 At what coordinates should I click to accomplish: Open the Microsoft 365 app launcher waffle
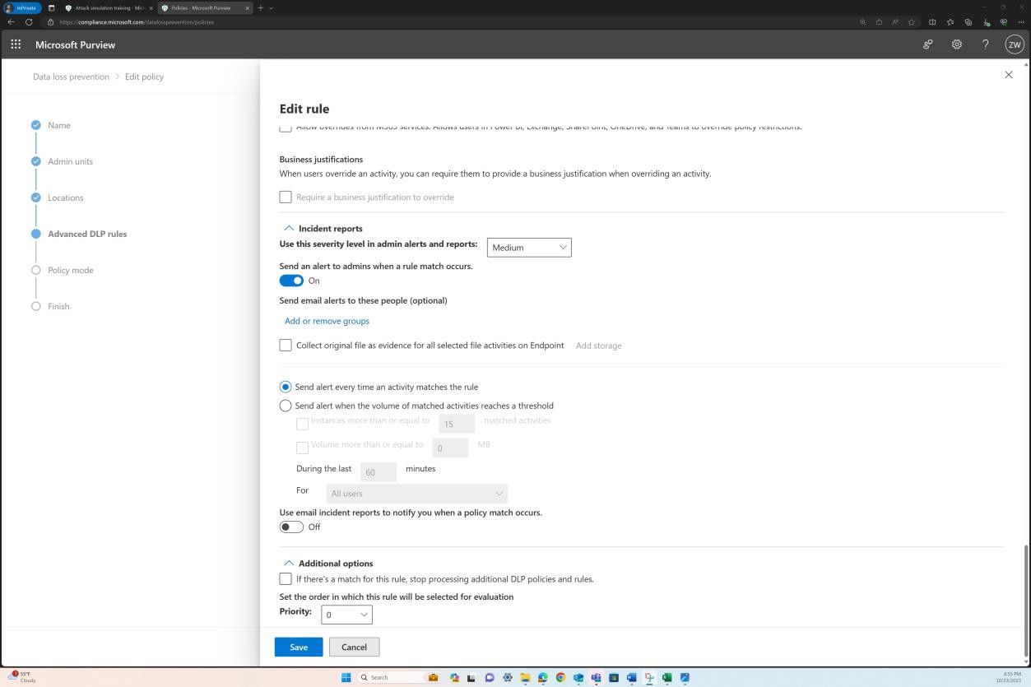click(15, 44)
